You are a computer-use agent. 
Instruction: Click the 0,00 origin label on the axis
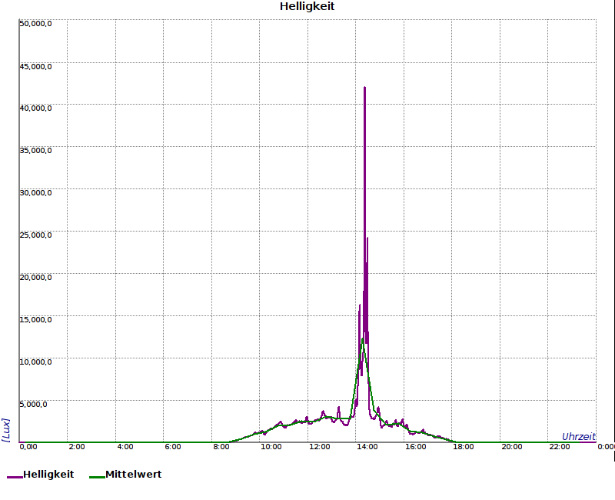coord(28,447)
